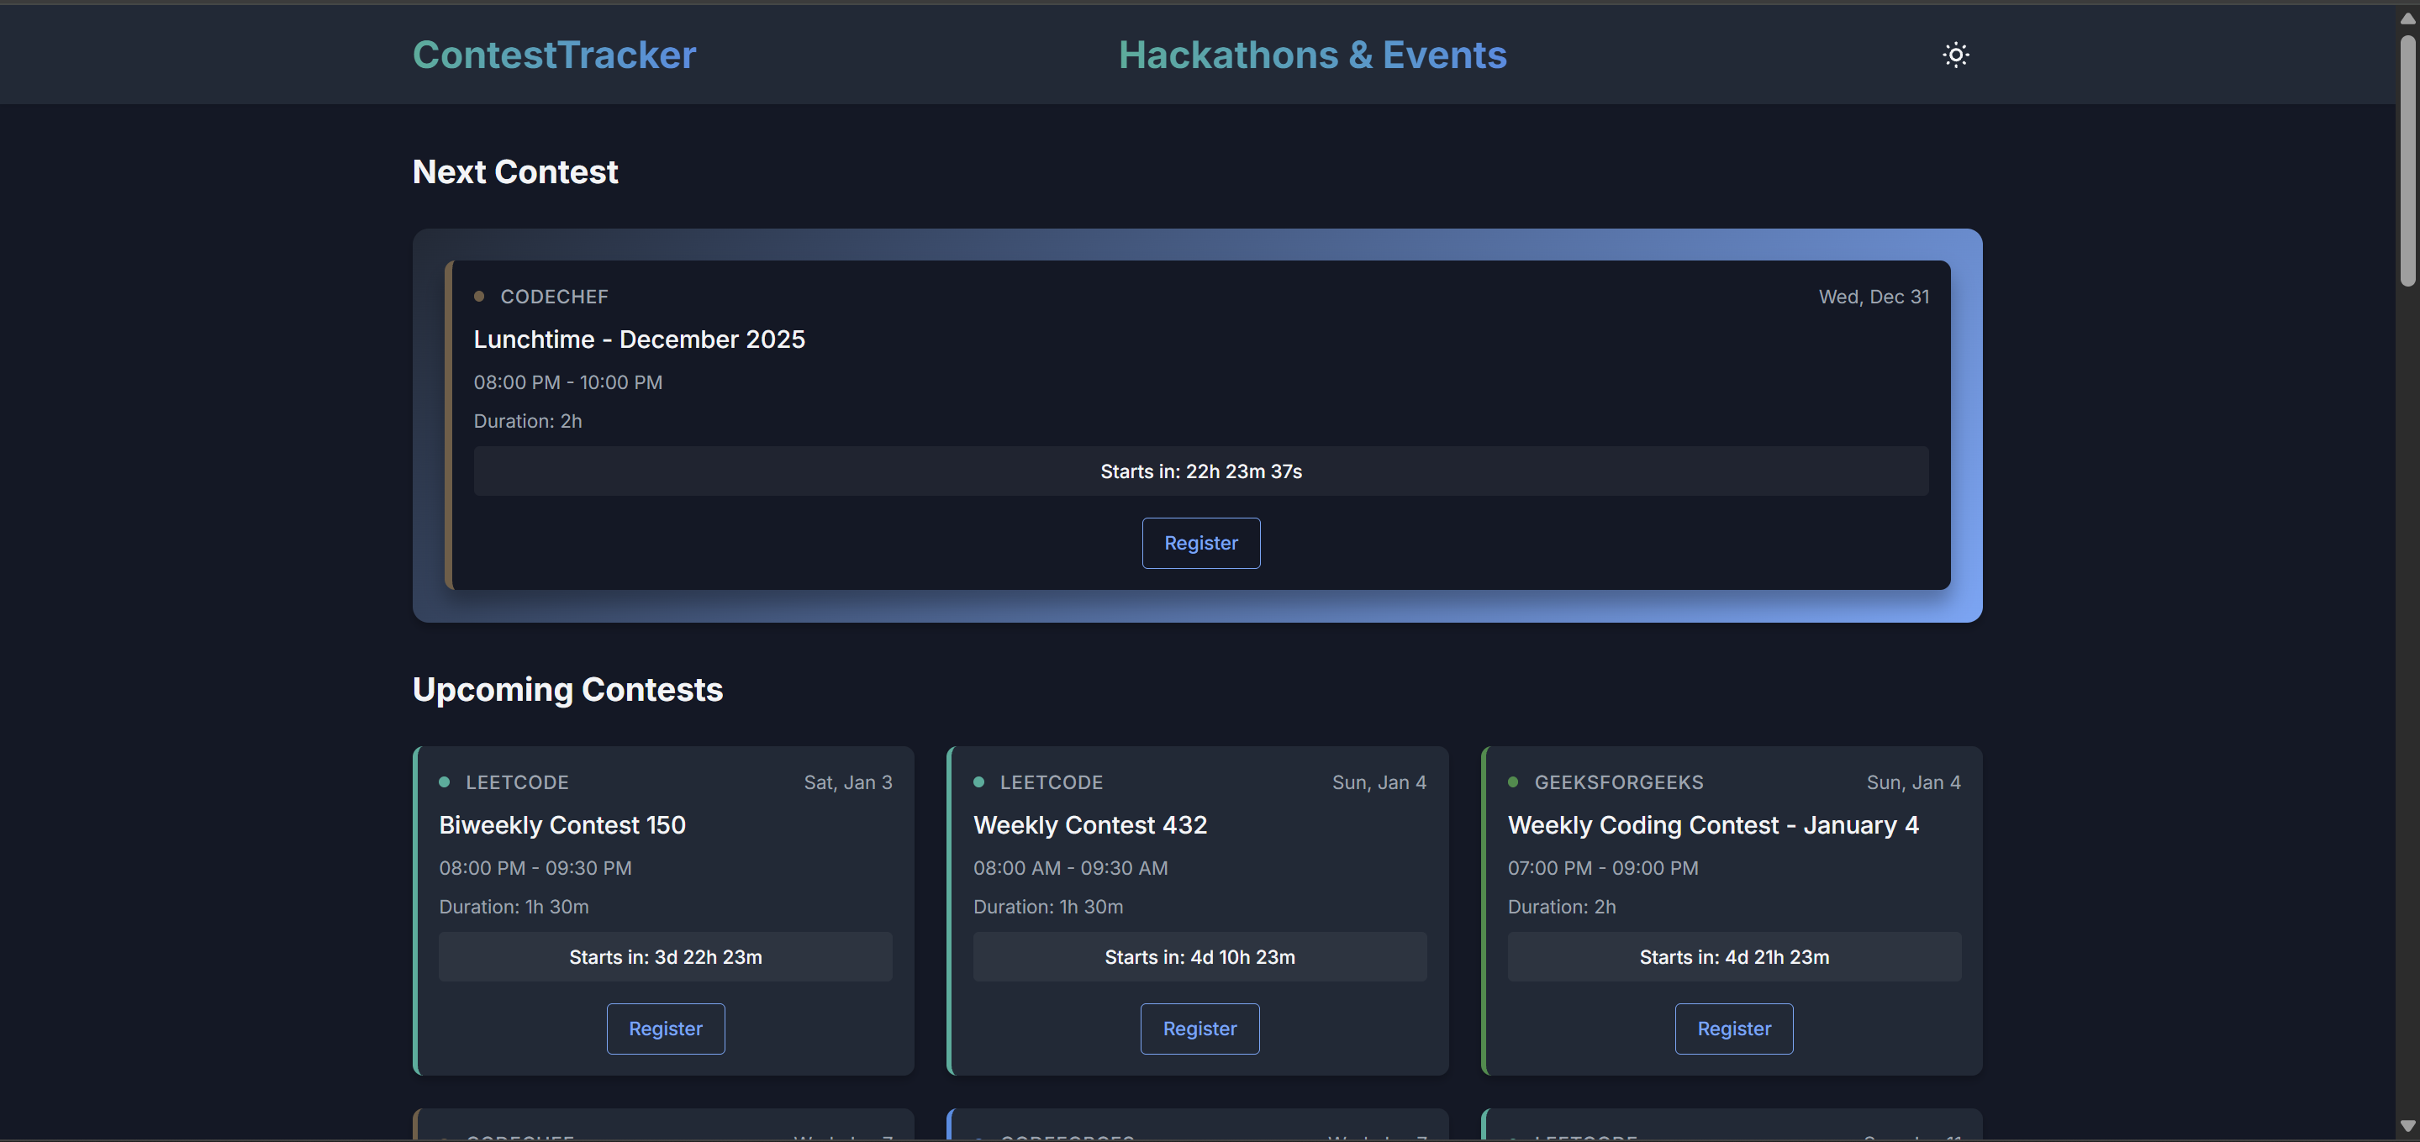Click the Weekly Coding Contest - January 4 title
The width and height of the screenshot is (2420, 1142).
pos(1712,824)
